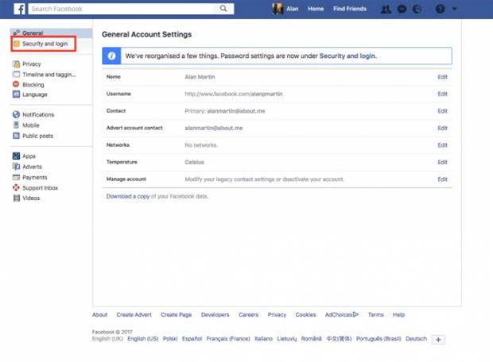Click the Privacy lock icon
This screenshot has width=493, height=362.
point(17,64)
